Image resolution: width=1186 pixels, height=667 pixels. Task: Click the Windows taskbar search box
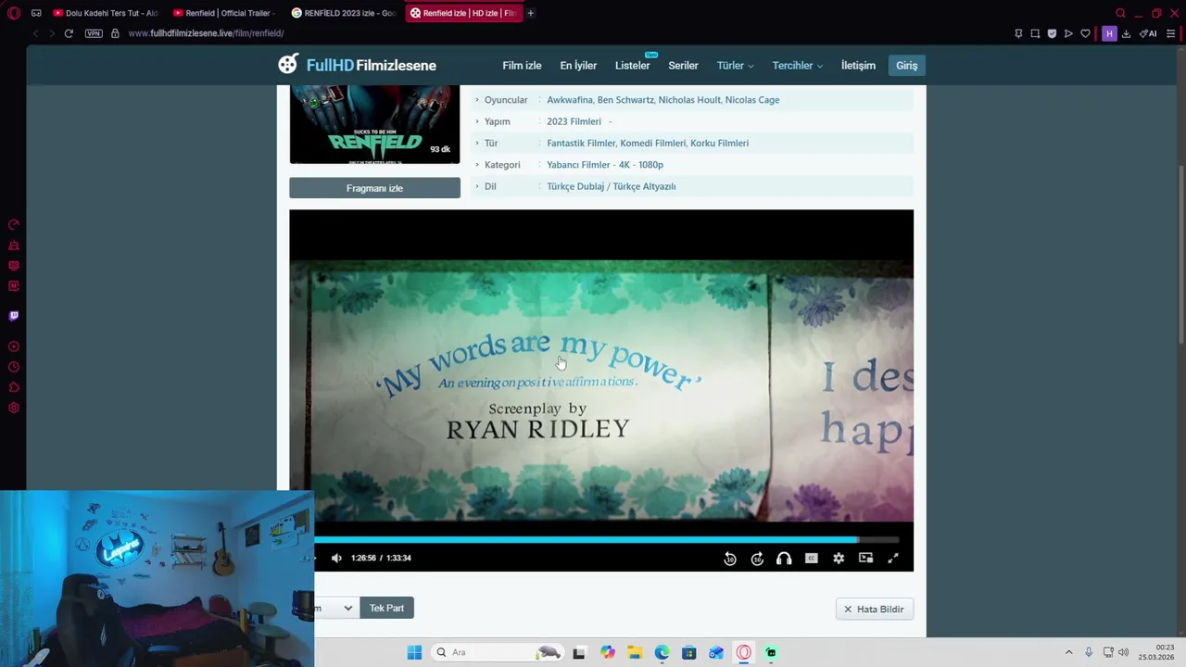[498, 652]
